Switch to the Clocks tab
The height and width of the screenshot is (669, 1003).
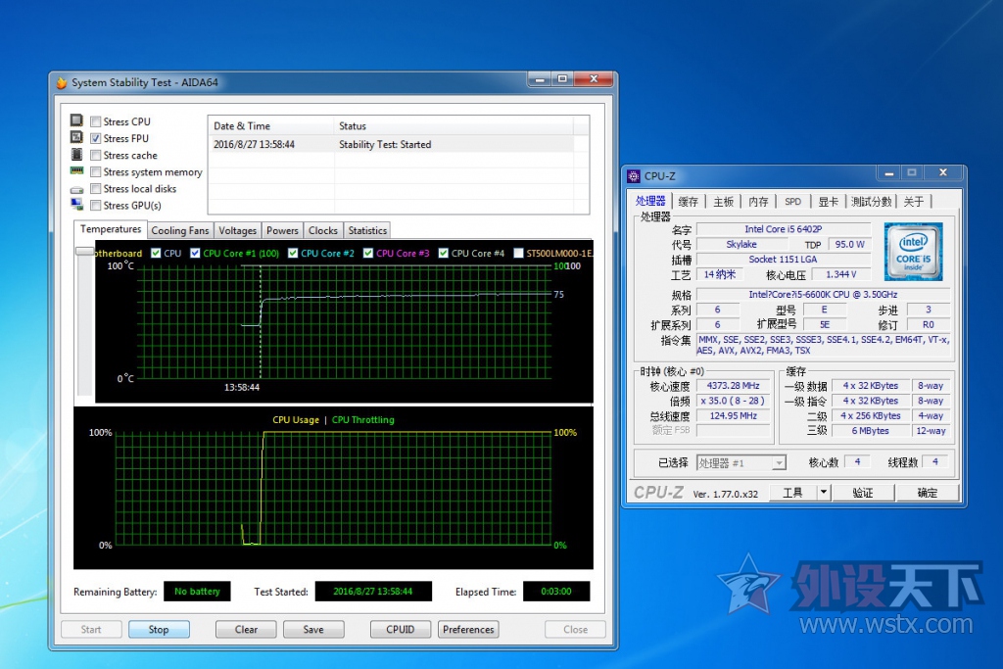point(323,230)
